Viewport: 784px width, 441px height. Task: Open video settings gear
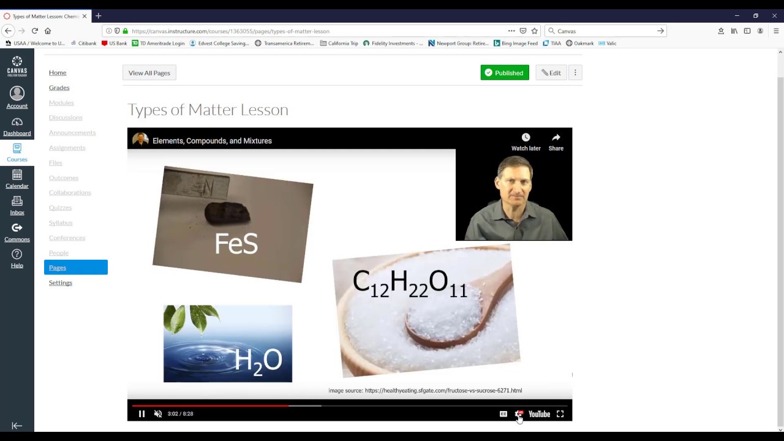[519, 414]
